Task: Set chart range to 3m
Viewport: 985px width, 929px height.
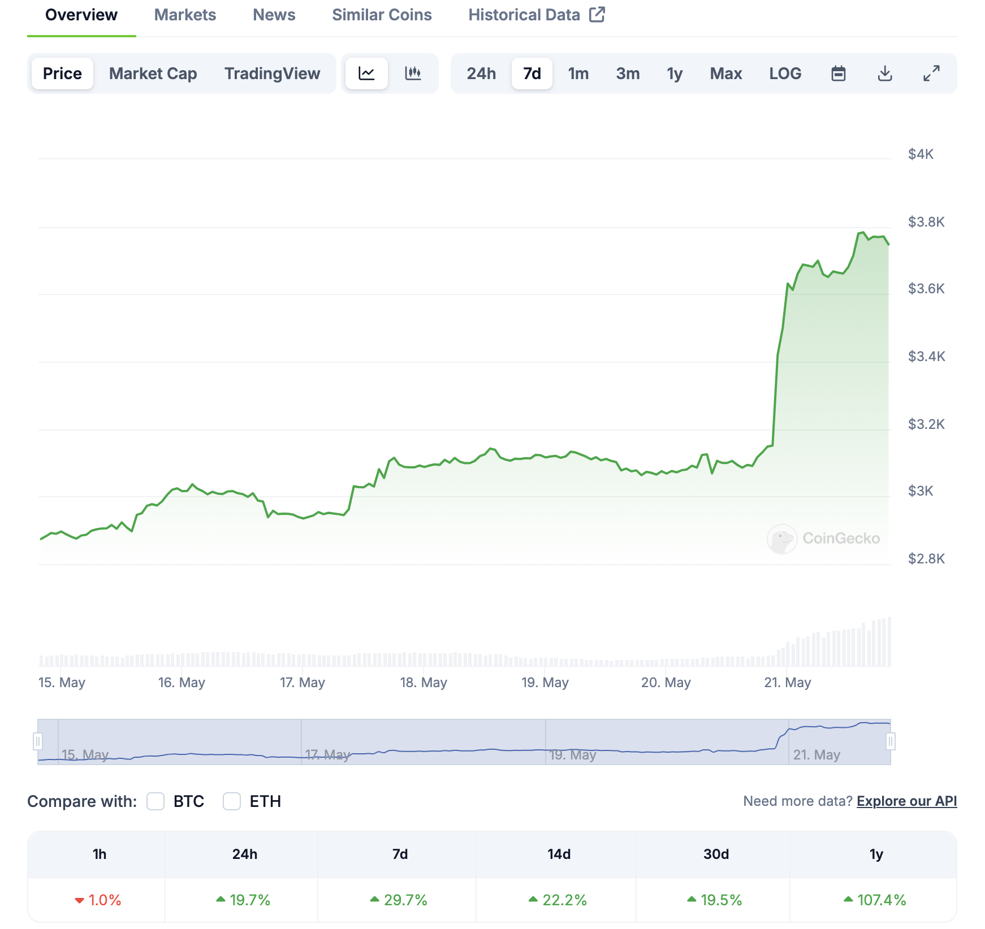Action: pyautogui.click(x=628, y=73)
